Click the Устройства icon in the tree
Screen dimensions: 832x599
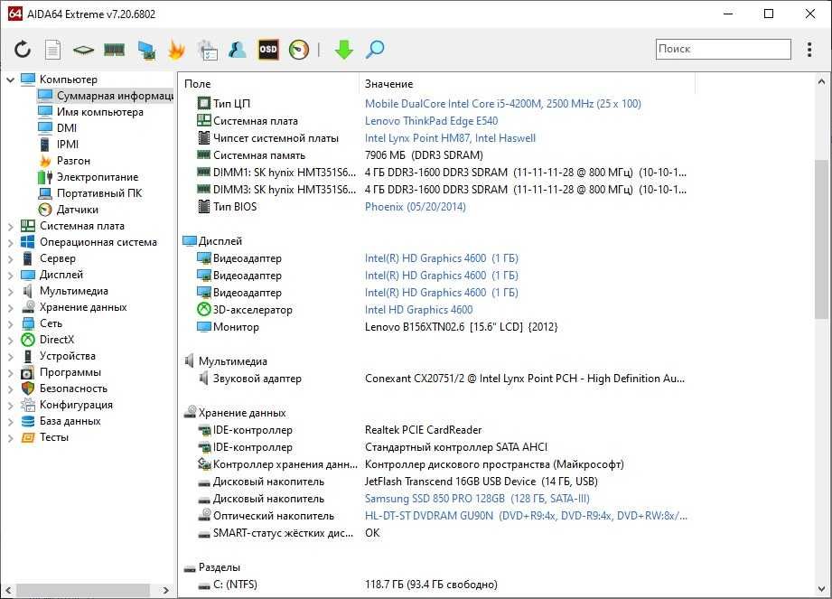(x=28, y=356)
